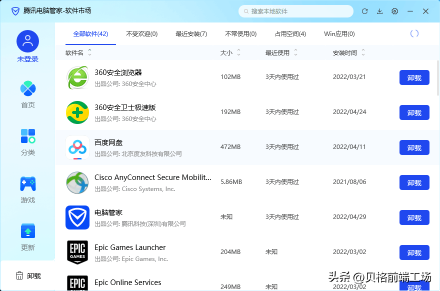Click the 百度网盘 app icon
The height and width of the screenshot is (291, 440).
77,147
